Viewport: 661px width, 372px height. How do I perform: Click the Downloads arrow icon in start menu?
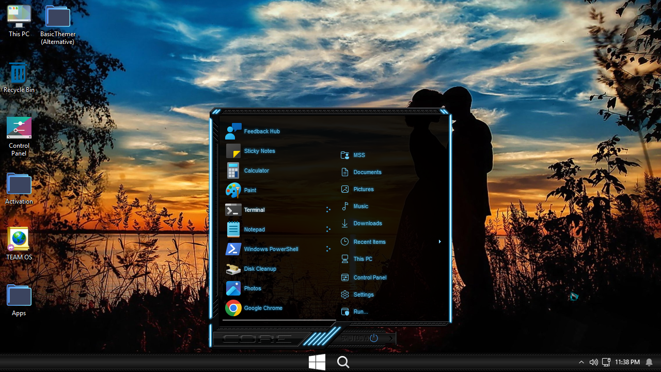[345, 223]
